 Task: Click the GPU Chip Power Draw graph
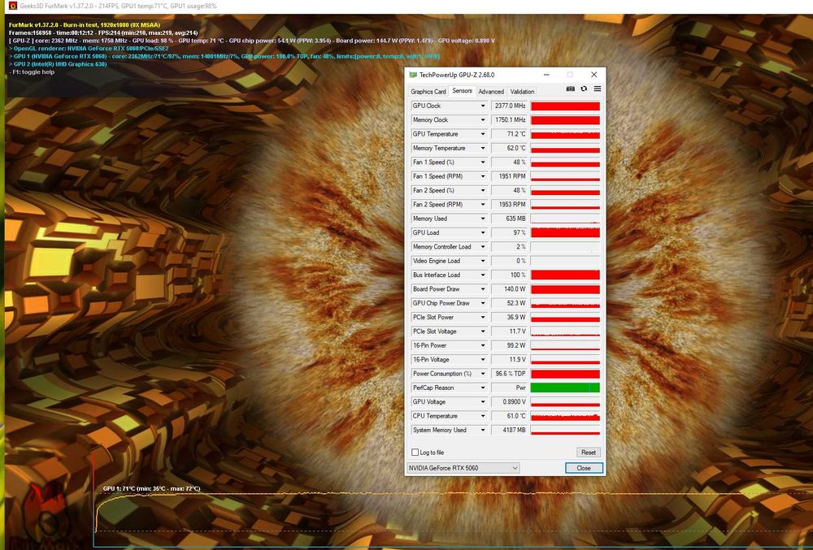(565, 304)
